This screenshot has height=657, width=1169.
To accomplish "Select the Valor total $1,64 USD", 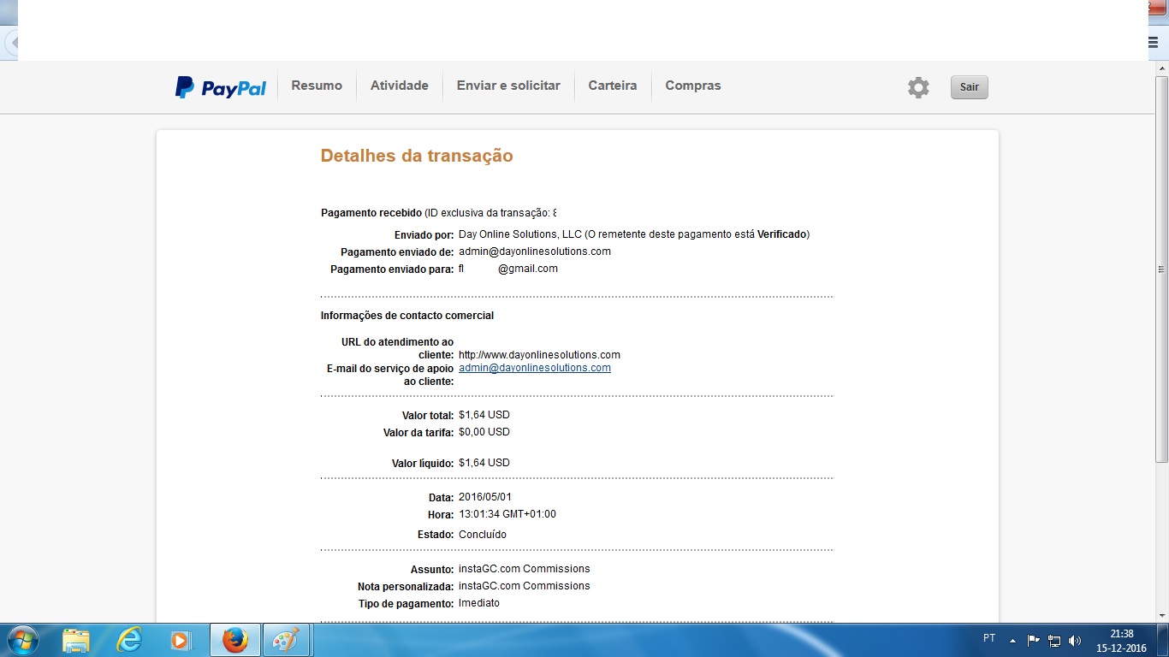I will coord(484,415).
